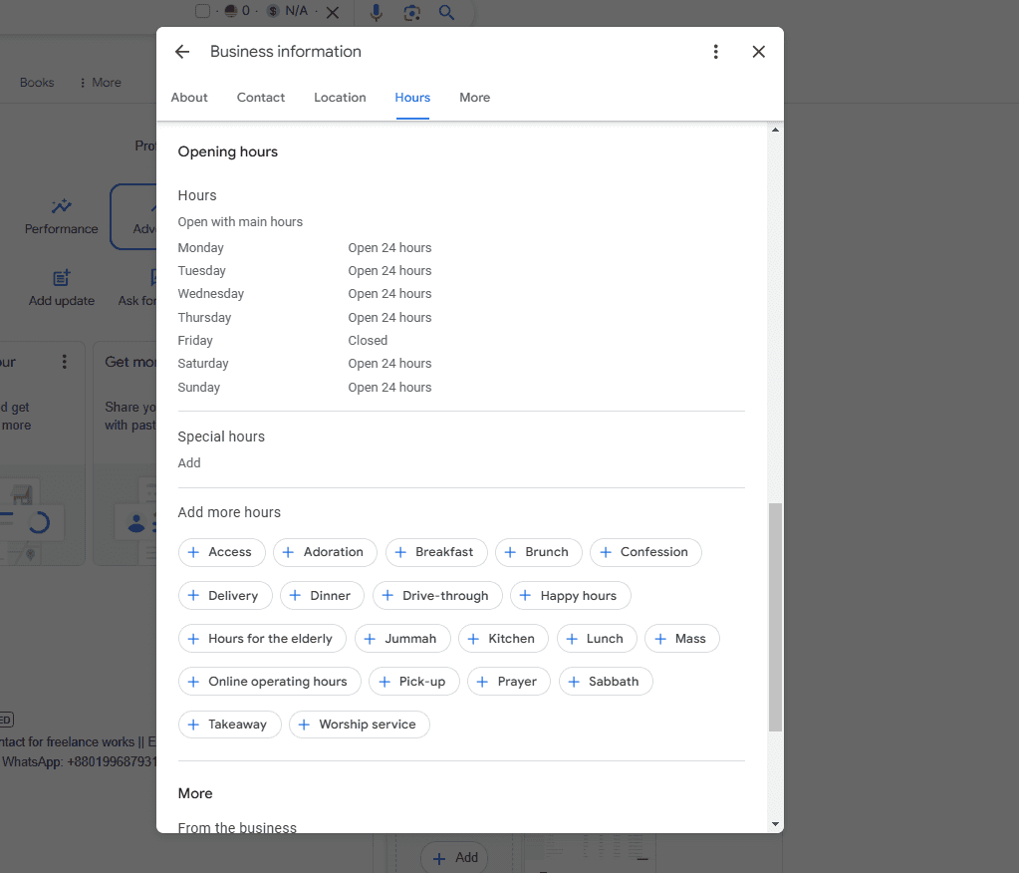Select the Hours tab
The width and height of the screenshot is (1019, 873).
point(412,98)
